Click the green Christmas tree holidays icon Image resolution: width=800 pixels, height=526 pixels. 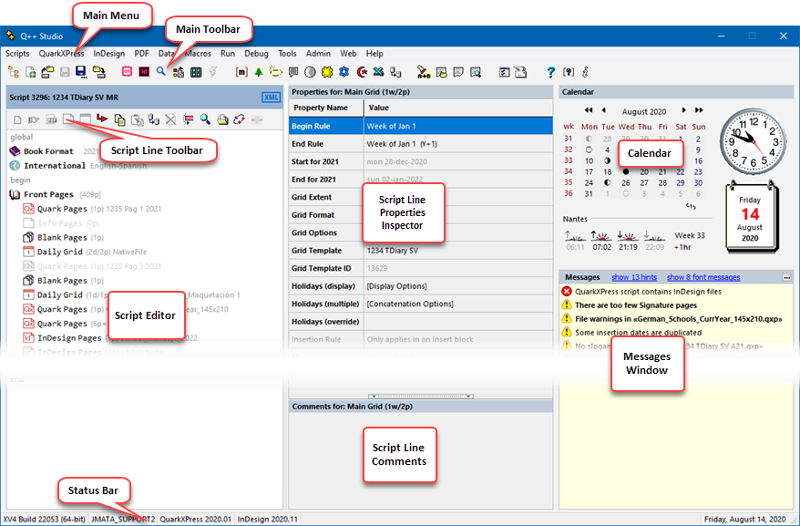[x=259, y=72]
